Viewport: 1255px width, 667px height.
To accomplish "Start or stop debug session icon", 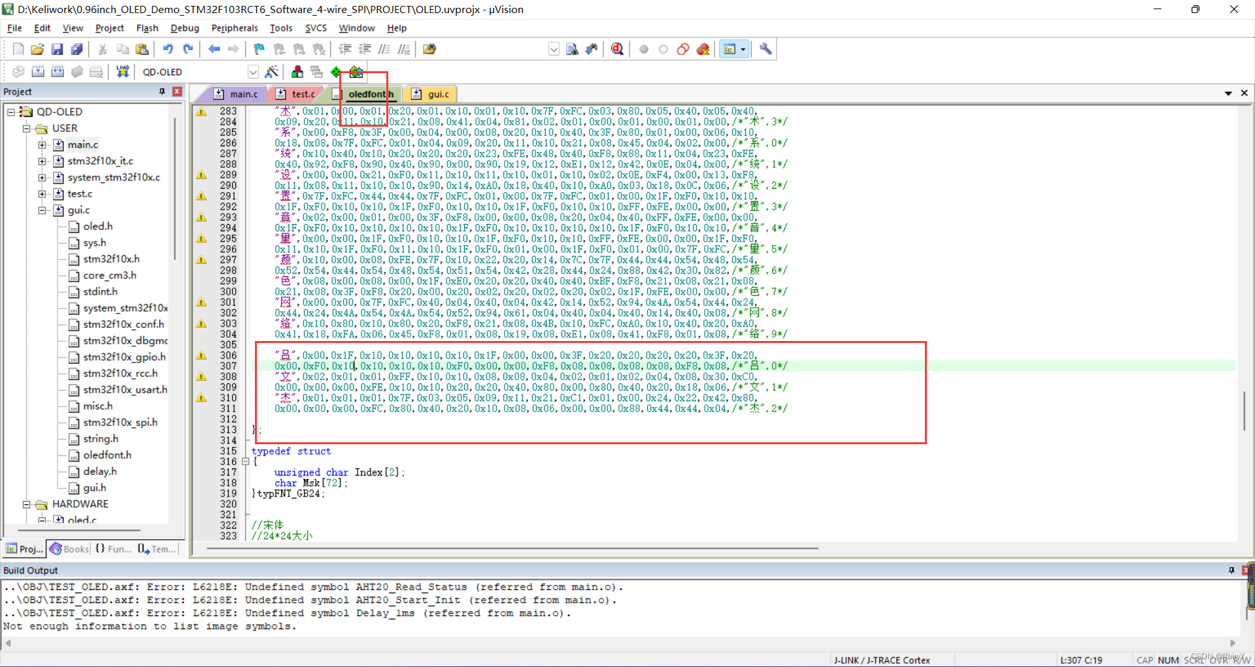I will [x=617, y=49].
